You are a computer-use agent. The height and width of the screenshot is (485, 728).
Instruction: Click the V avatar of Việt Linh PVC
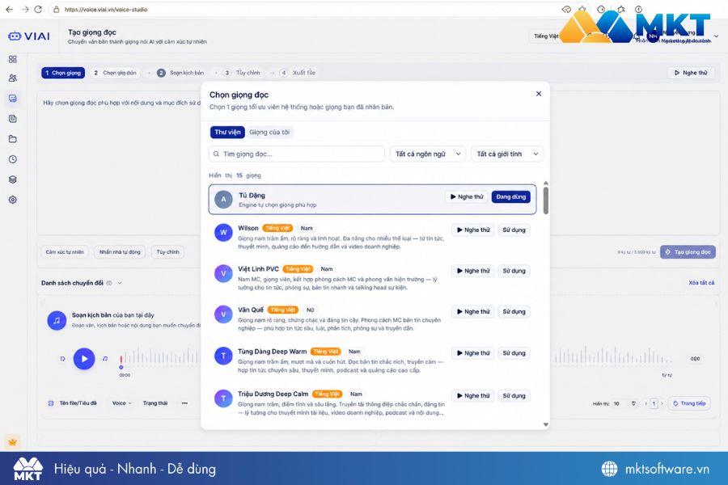tap(223, 273)
